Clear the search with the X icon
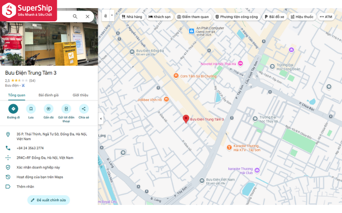Viewport: 342px width, 213px height. (88, 17)
